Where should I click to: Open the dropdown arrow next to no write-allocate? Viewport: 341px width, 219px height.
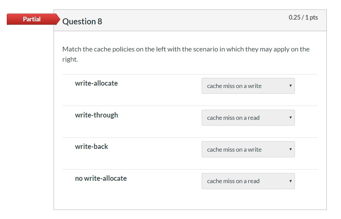pyautogui.click(x=291, y=181)
